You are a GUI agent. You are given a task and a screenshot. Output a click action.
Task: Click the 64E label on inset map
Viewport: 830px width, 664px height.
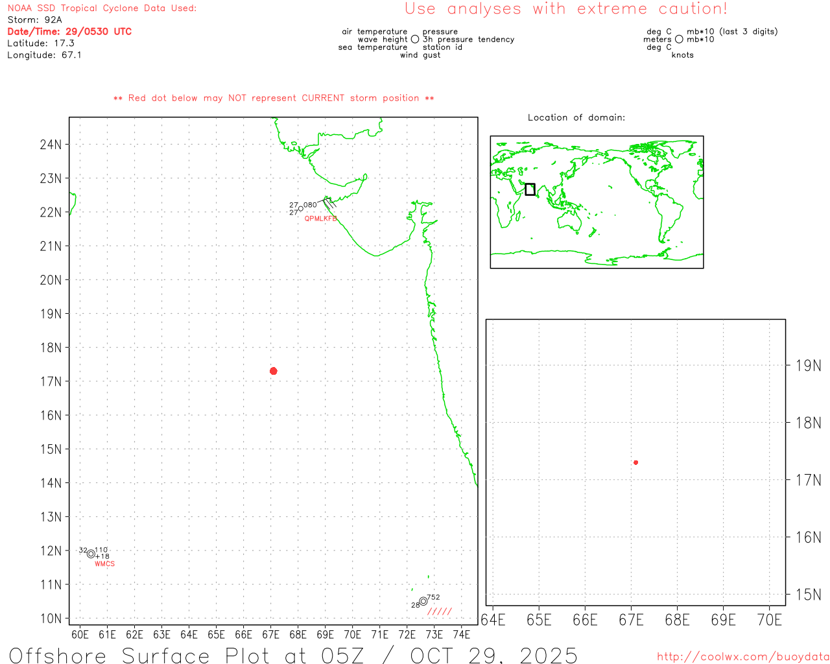(493, 620)
